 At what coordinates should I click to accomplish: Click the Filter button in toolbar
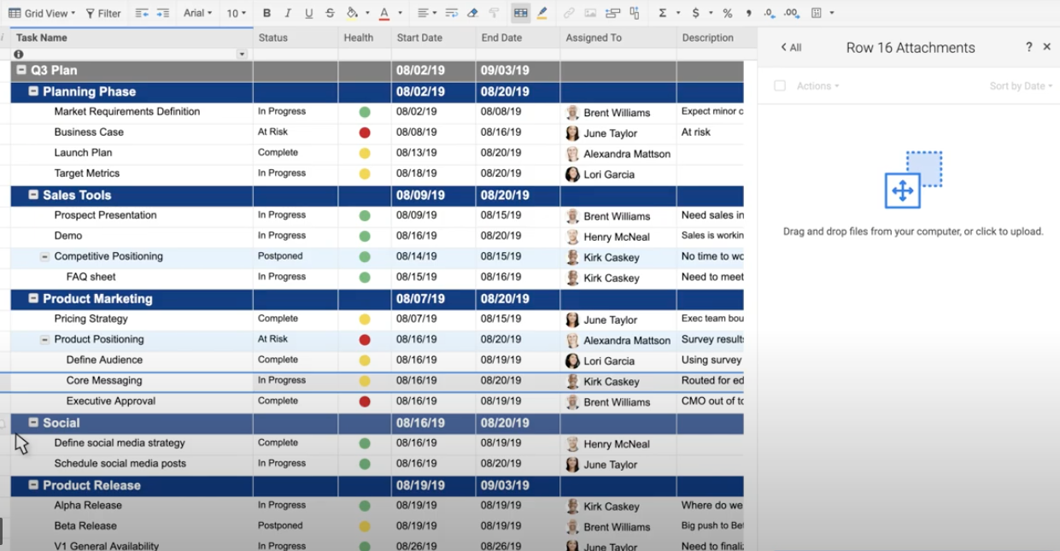(x=103, y=14)
